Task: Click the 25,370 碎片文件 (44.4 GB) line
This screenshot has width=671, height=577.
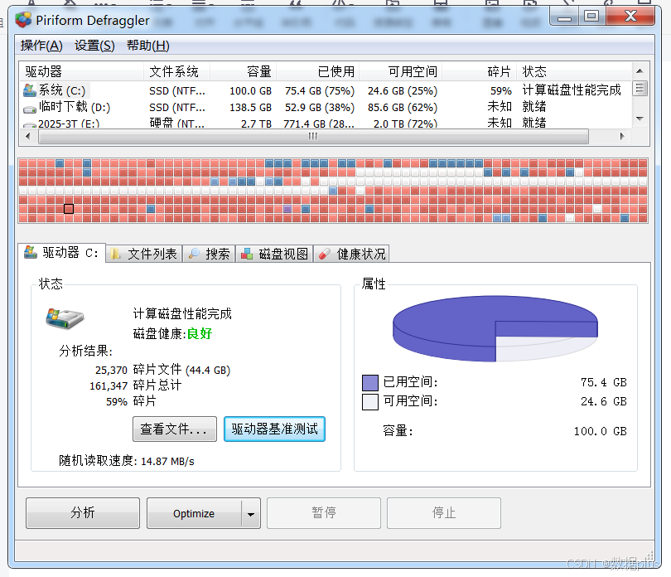Action: point(162,370)
